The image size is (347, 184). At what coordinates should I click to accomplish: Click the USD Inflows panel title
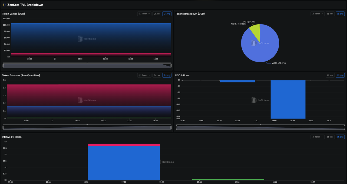point(182,75)
